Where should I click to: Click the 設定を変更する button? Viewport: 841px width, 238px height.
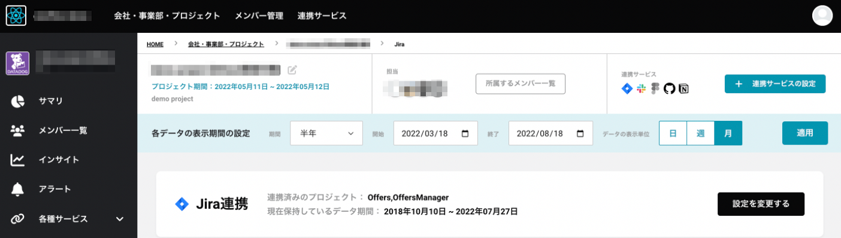[x=761, y=204]
